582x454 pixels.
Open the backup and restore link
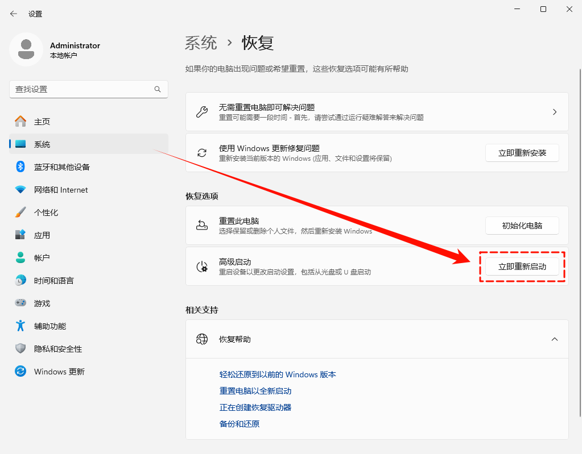(239, 423)
